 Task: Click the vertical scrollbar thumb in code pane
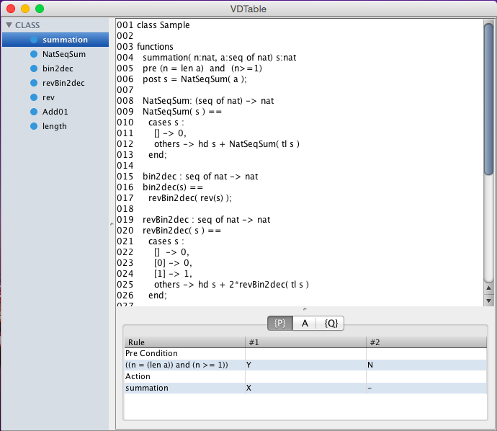coord(489,99)
